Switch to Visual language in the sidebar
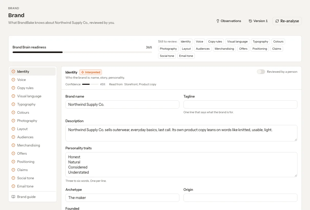The width and height of the screenshot is (310, 210). point(33,96)
